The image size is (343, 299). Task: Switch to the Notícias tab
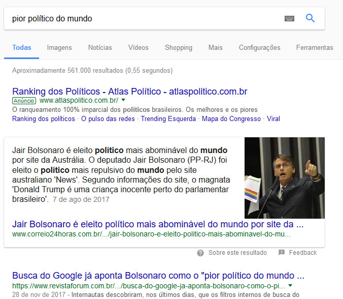[x=100, y=48]
